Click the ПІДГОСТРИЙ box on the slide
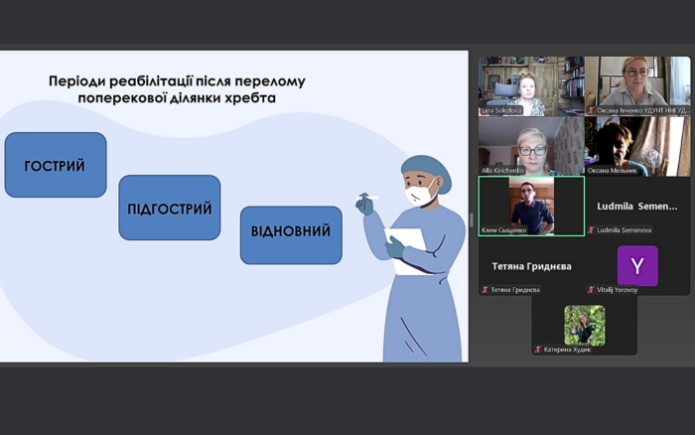The image size is (695, 435). pos(170,209)
